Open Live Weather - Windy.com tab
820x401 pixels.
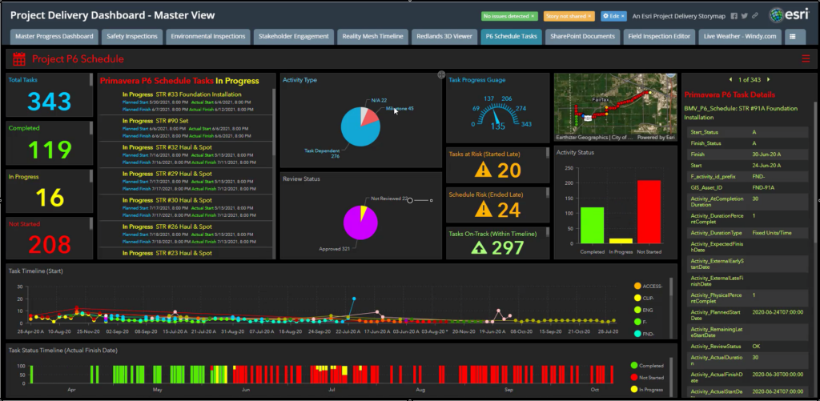(x=740, y=37)
